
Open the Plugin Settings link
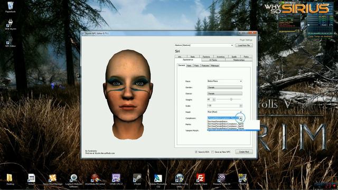point(246,40)
